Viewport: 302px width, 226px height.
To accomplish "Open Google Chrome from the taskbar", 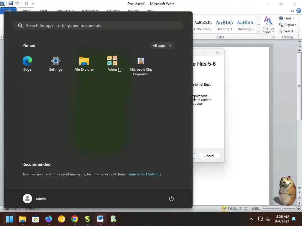I will pyautogui.click(x=75, y=219).
